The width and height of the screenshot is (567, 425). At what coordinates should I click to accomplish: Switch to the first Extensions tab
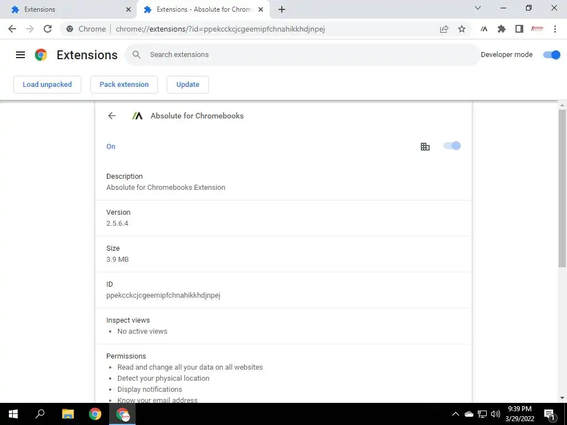coord(68,9)
